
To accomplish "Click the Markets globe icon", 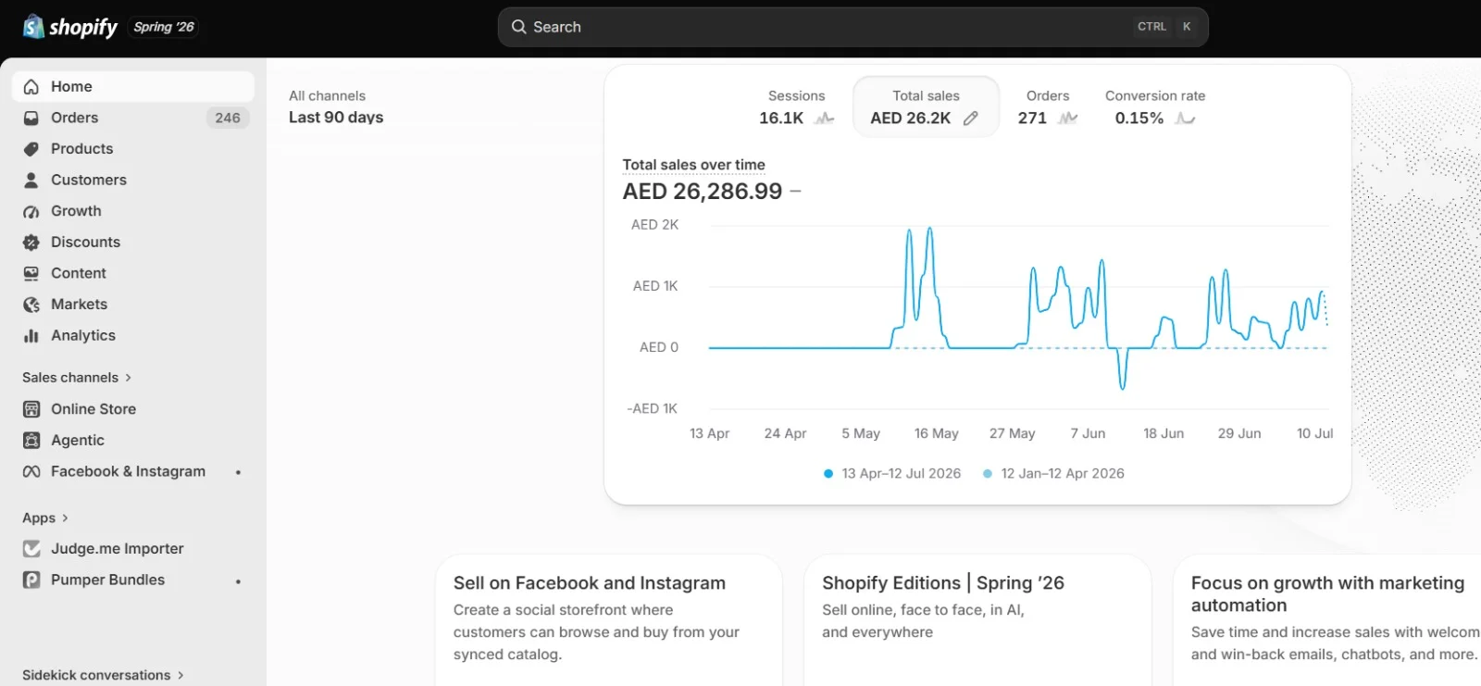I will [31, 305].
